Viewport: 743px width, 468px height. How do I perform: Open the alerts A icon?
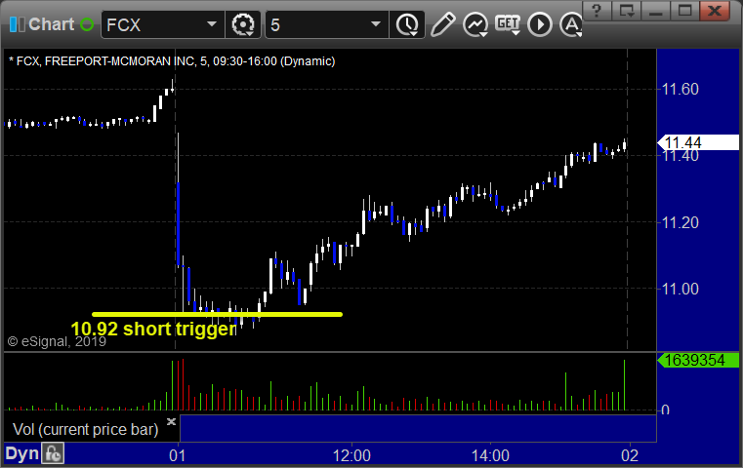coord(571,24)
